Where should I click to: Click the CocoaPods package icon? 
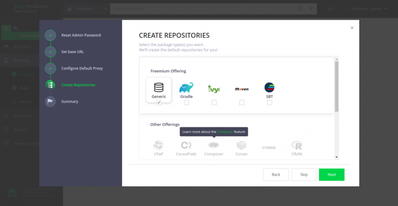(x=186, y=145)
